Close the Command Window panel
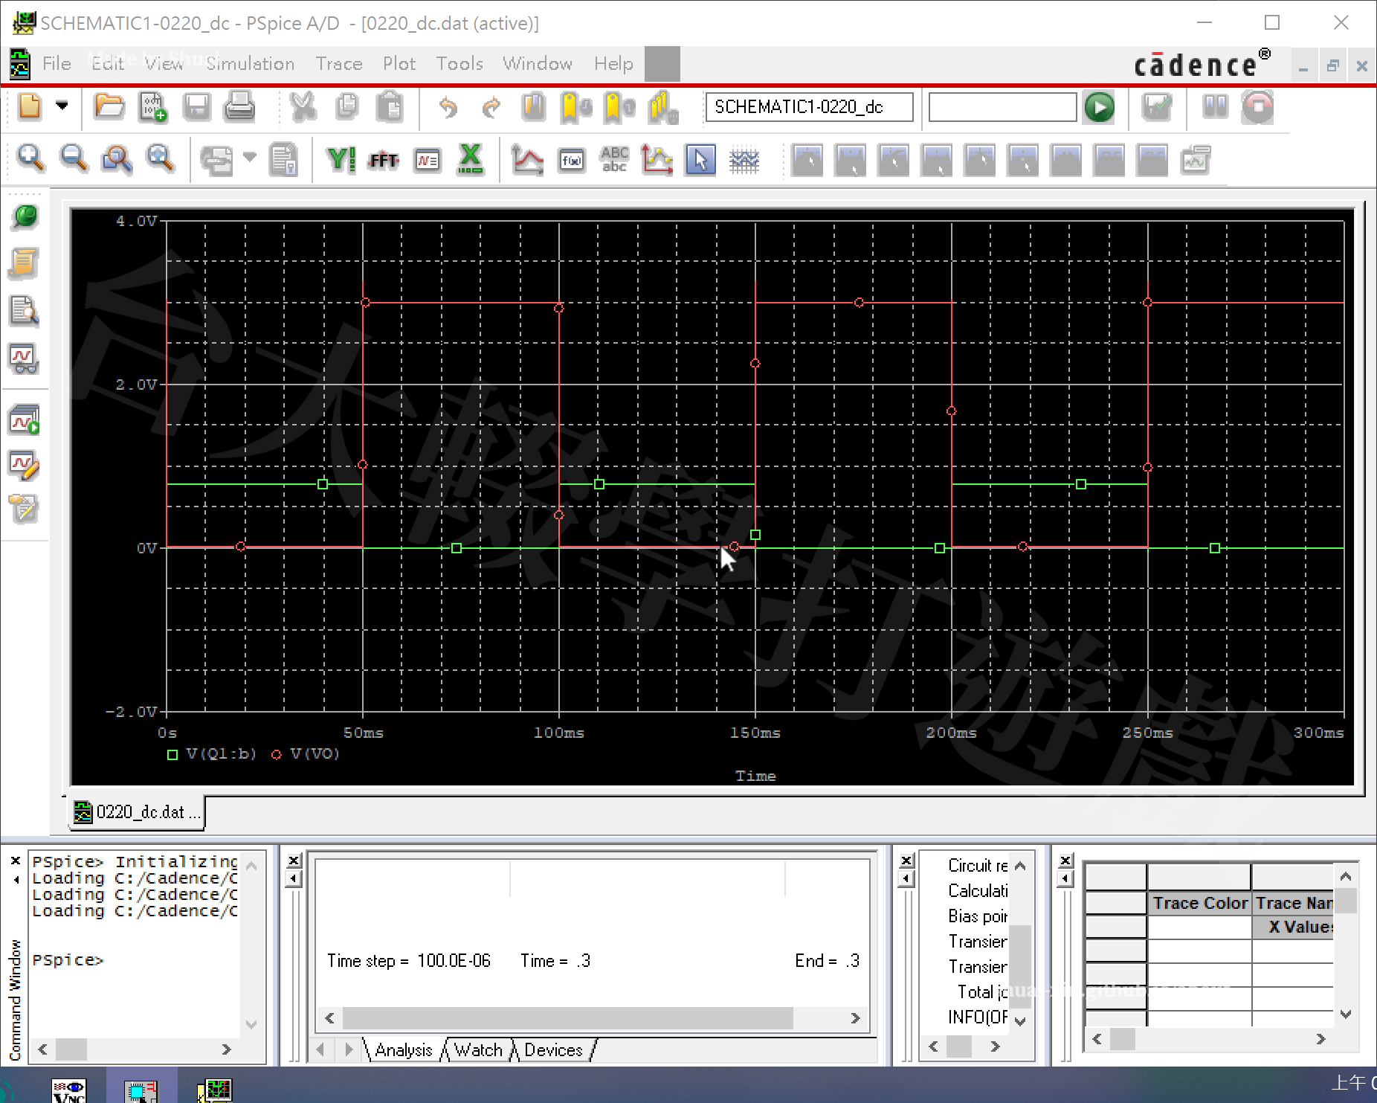The height and width of the screenshot is (1103, 1377). (16, 860)
